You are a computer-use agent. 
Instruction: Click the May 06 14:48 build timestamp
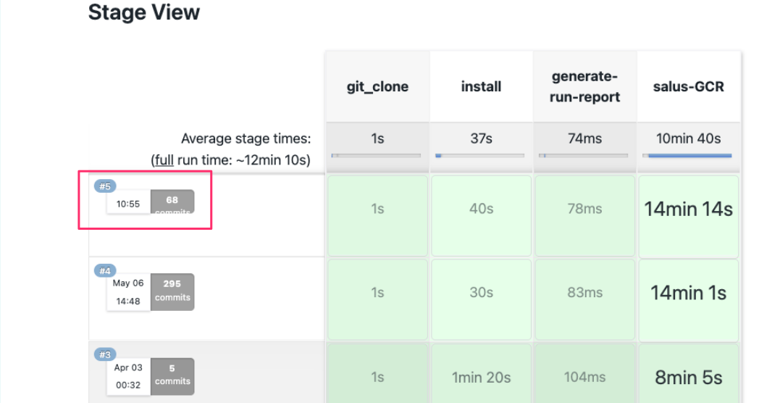128,291
